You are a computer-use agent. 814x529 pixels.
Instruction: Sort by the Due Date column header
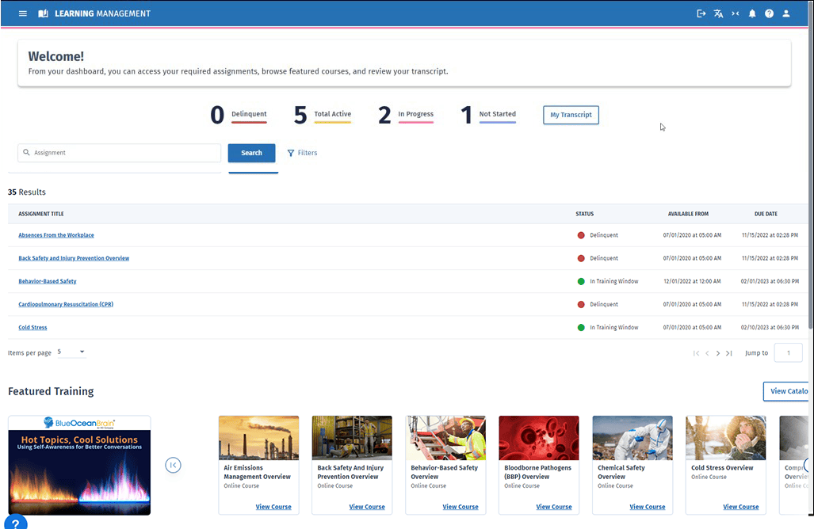point(766,214)
